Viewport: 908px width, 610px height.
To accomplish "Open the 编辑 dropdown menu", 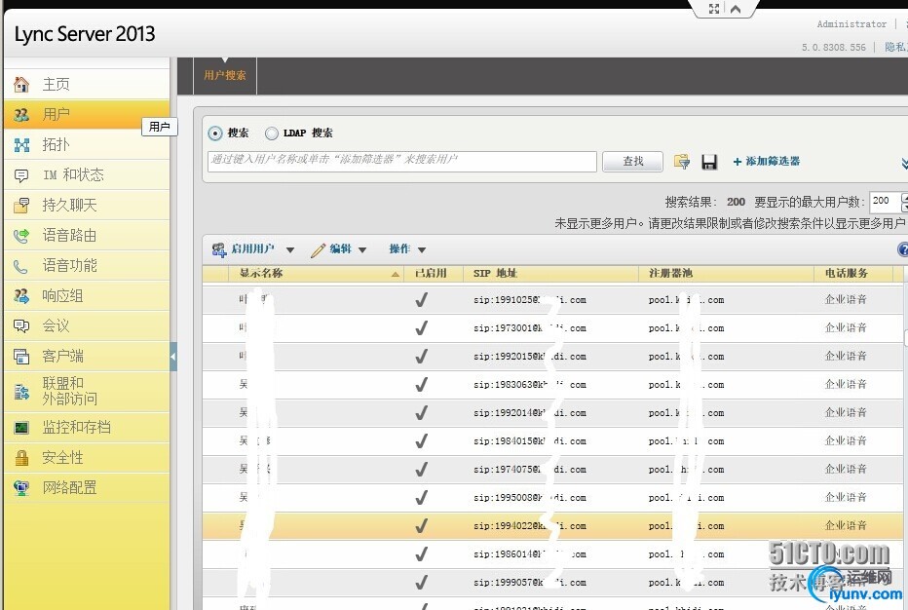I will coord(339,249).
